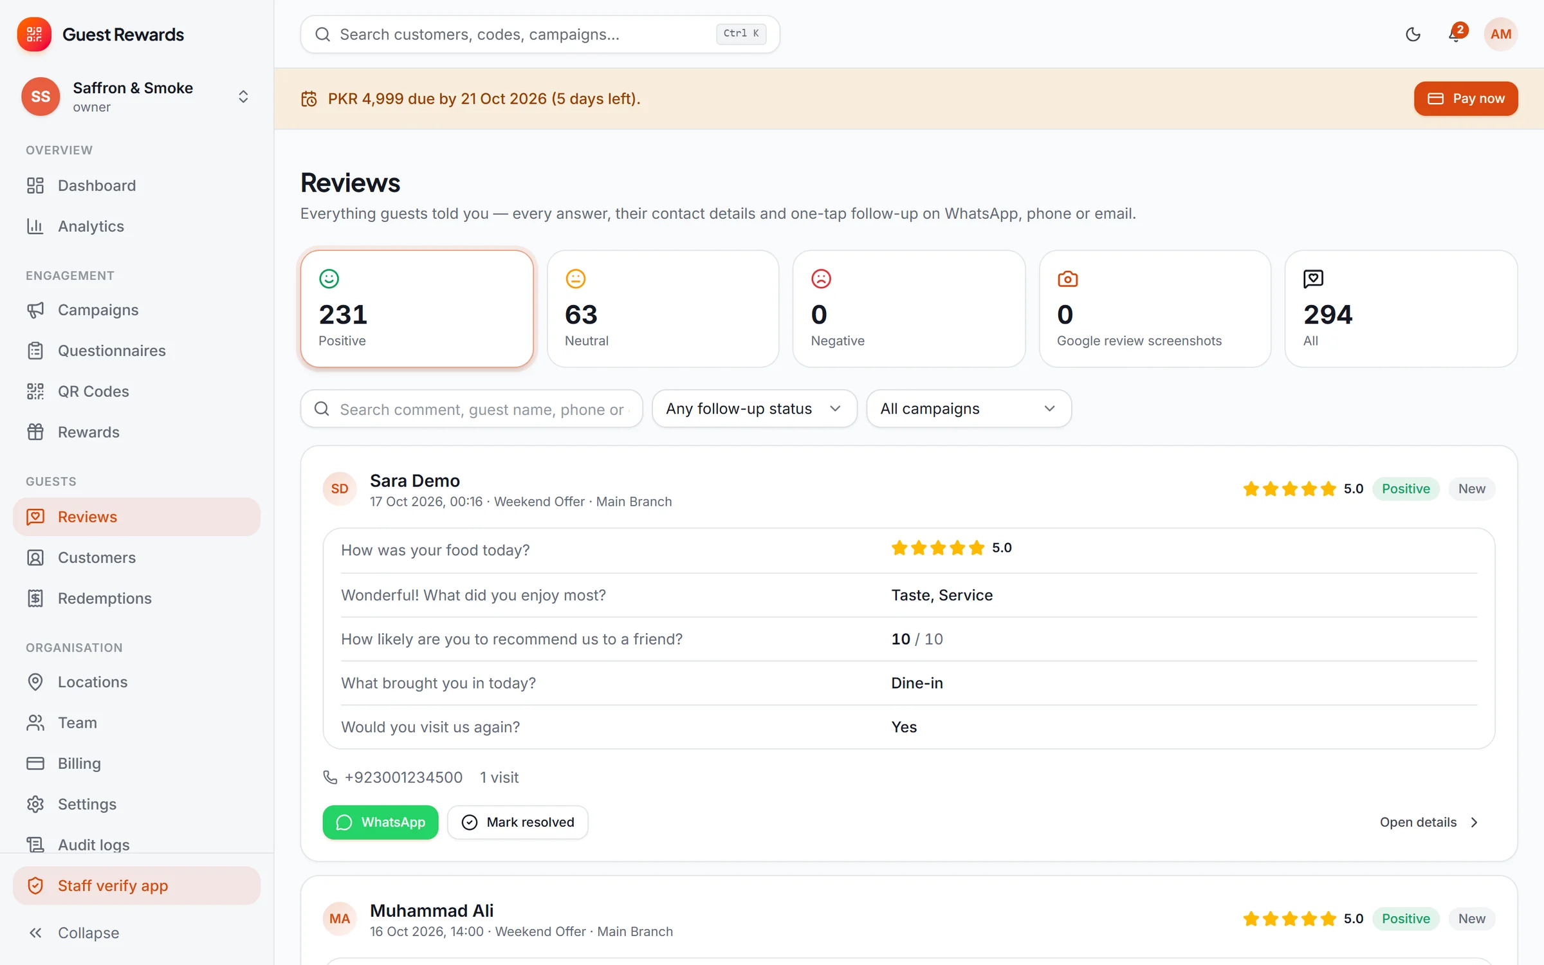Message Sara Demo via WhatsApp button

[x=380, y=822]
